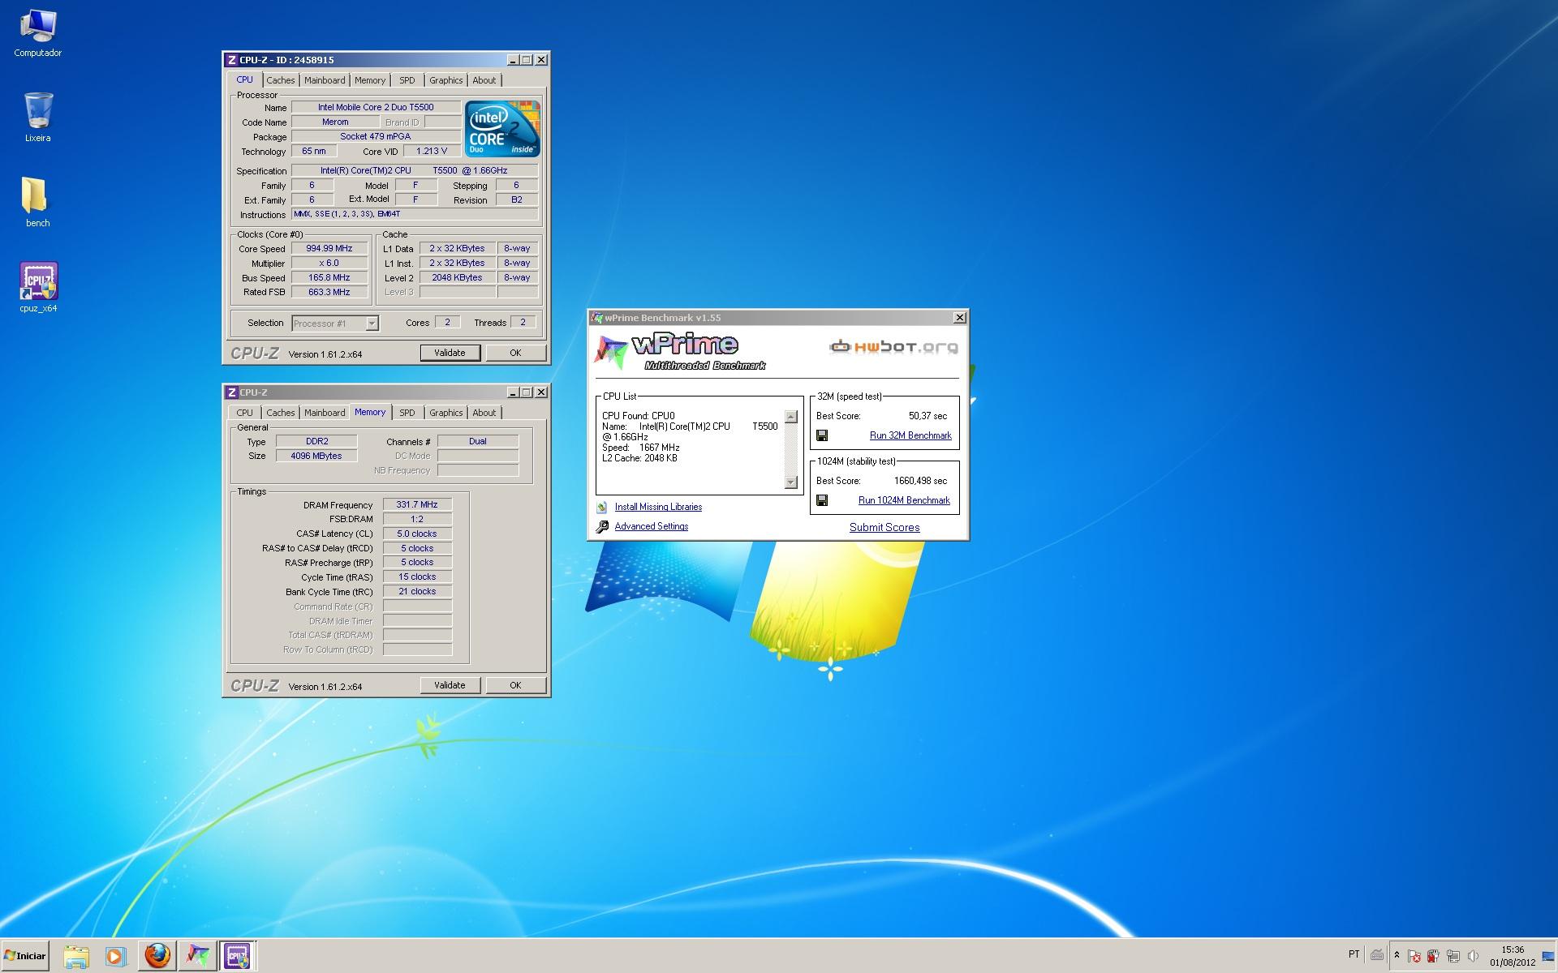Close the wPrime Benchmark window
The image size is (1558, 973).
pos(959,318)
